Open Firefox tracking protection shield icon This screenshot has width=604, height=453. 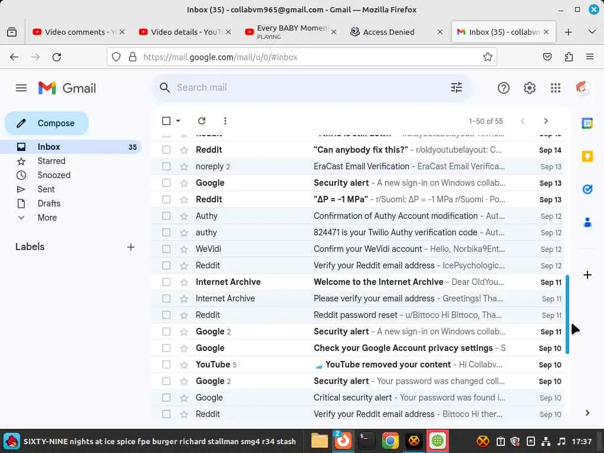tap(116, 57)
